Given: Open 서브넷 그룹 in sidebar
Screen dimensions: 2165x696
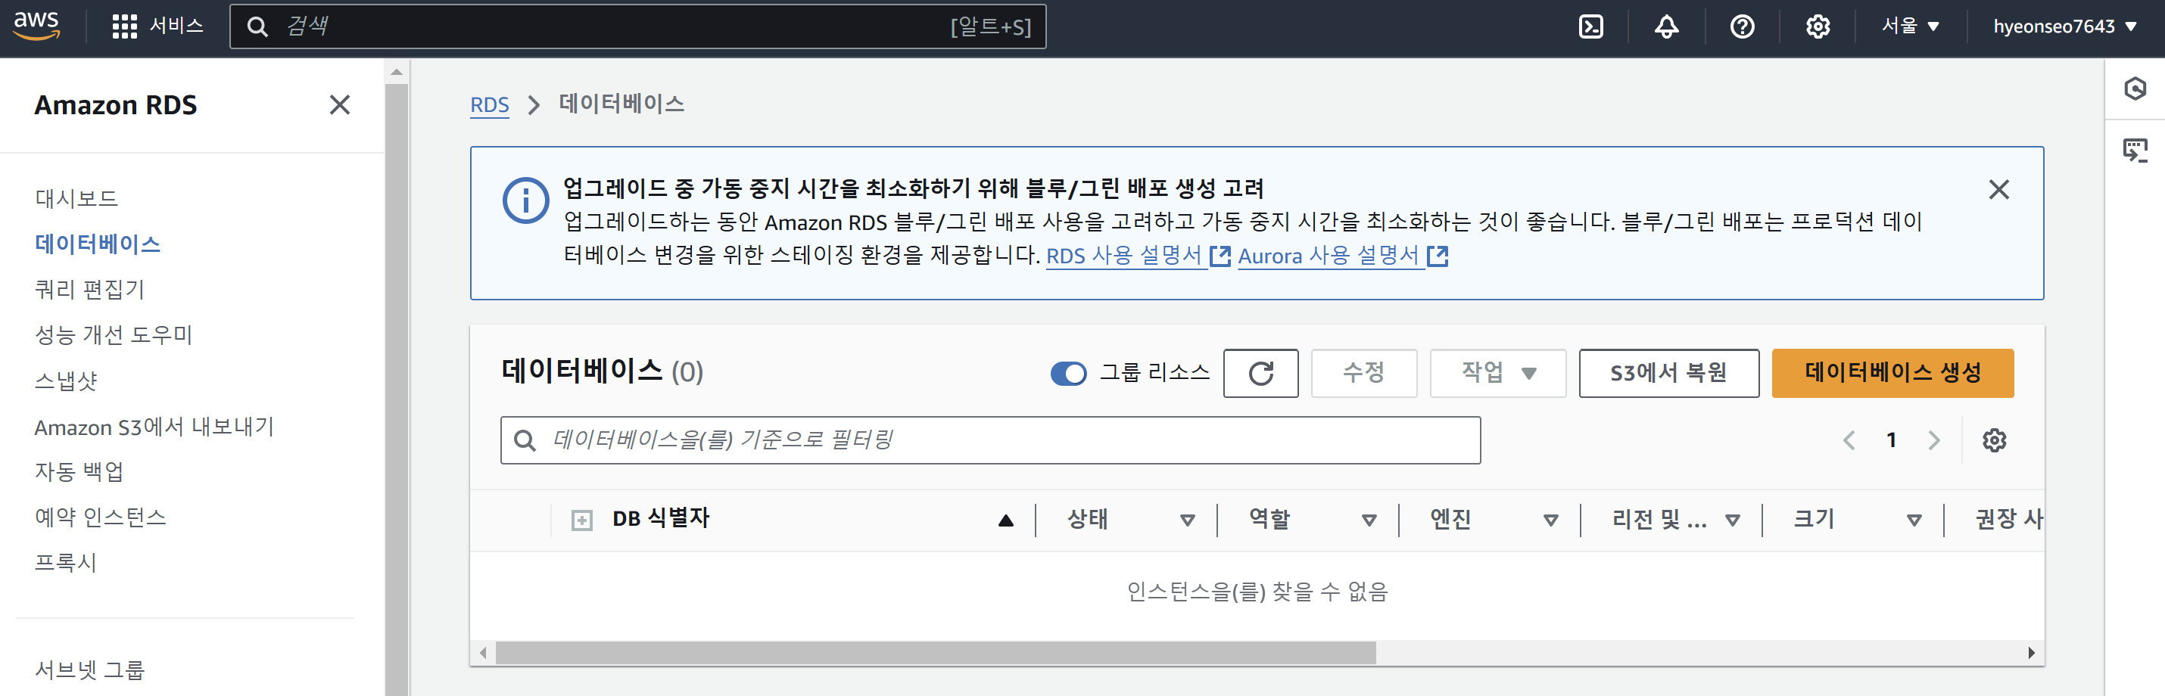Looking at the screenshot, I should [x=90, y=670].
